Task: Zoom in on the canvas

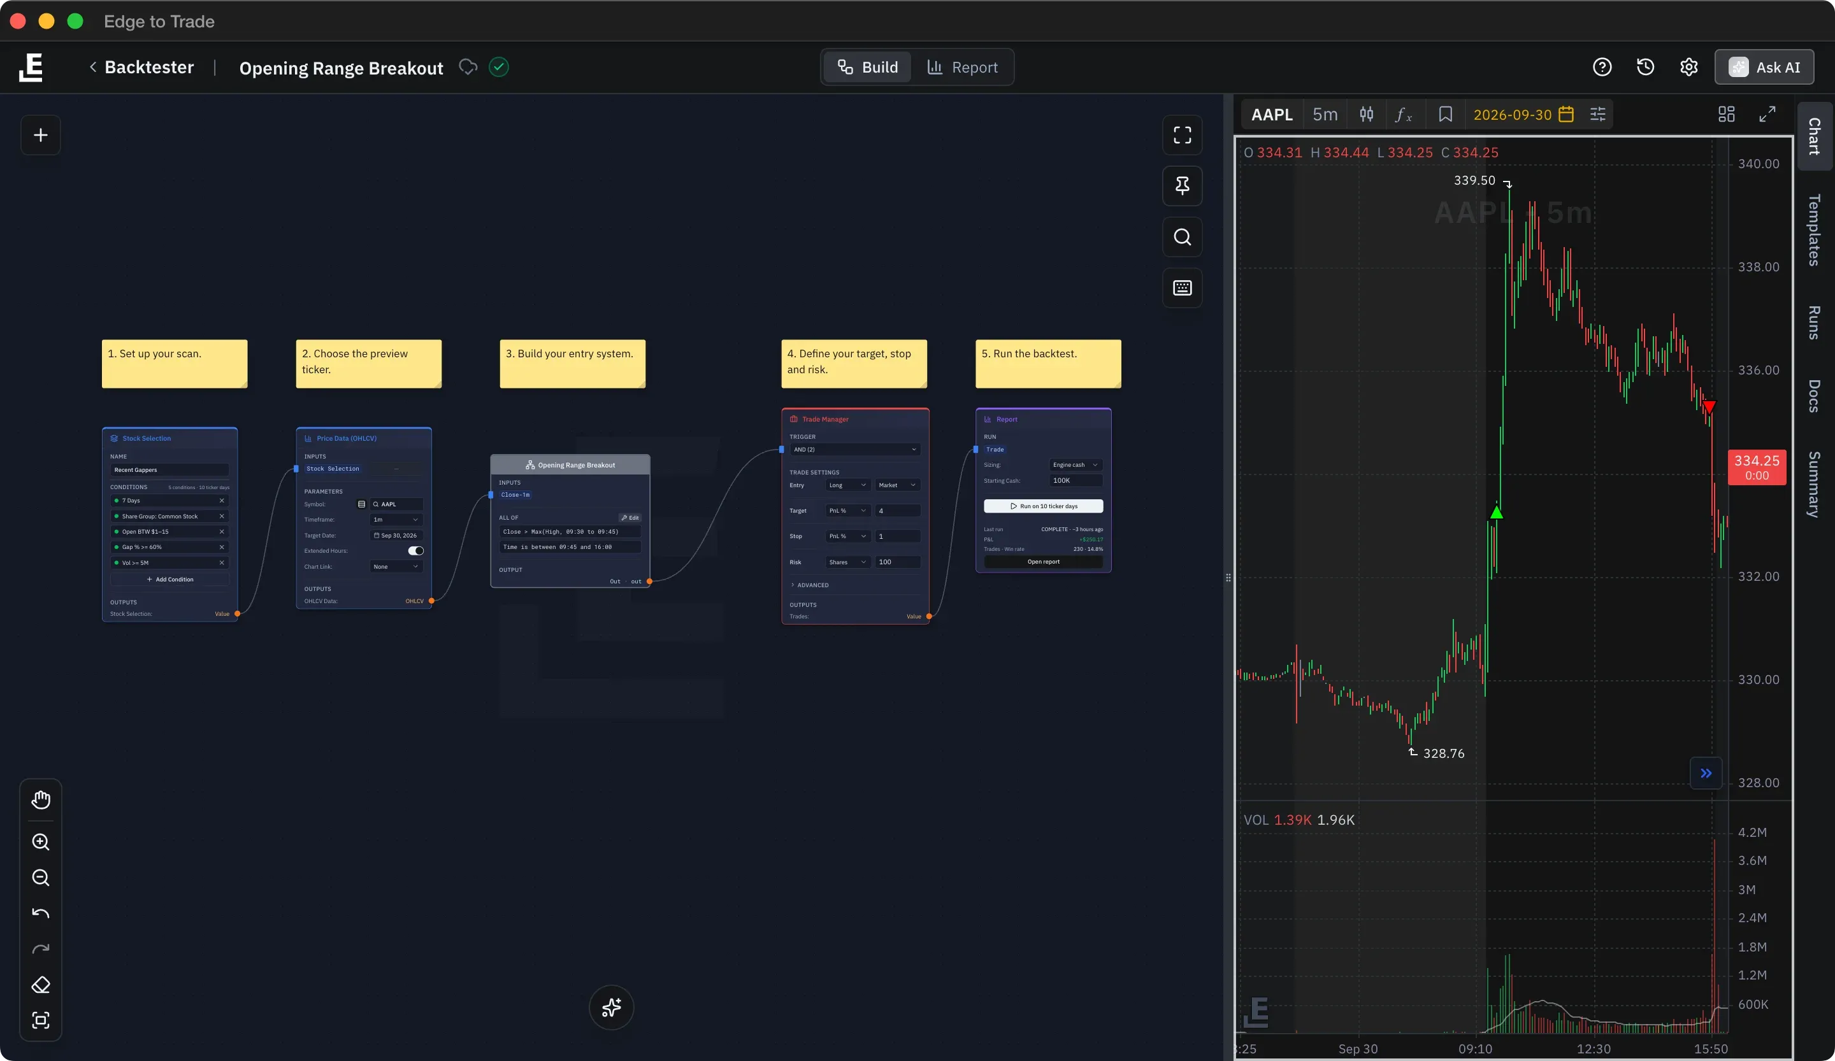Action: pos(41,842)
